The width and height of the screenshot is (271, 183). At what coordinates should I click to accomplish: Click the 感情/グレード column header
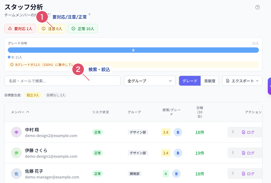(x=172, y=112)
